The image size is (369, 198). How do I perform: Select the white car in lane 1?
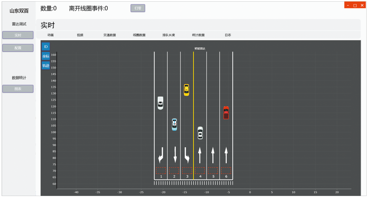(160, 103)
